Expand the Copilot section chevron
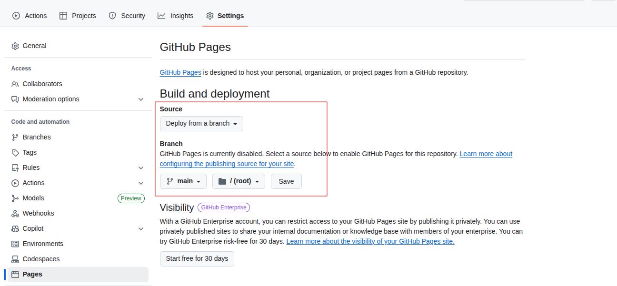The width and height of the screenshot is (617, 286). (141, 229)
